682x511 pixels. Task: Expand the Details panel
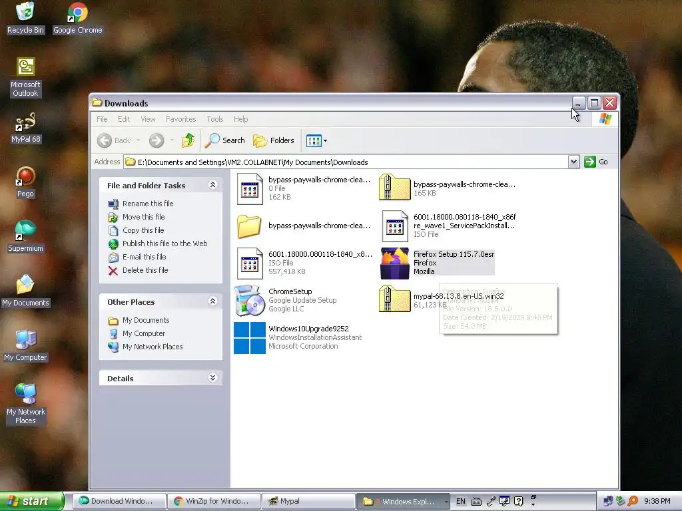(212, 378)
